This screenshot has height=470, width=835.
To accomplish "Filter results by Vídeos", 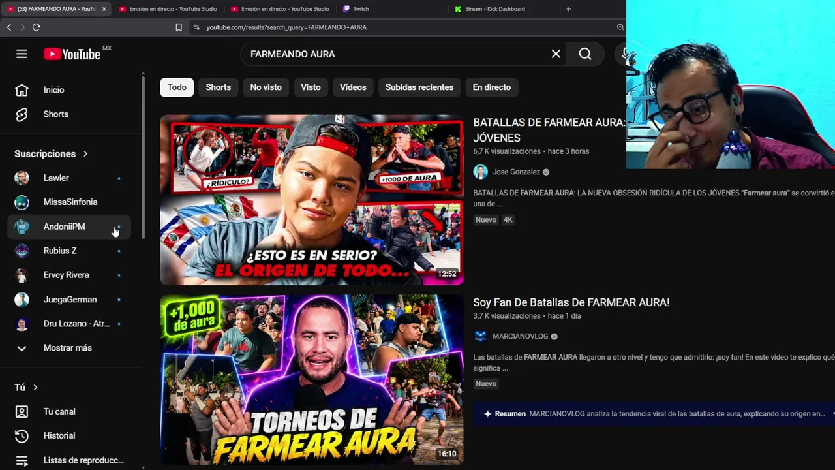I will point(353,87).
